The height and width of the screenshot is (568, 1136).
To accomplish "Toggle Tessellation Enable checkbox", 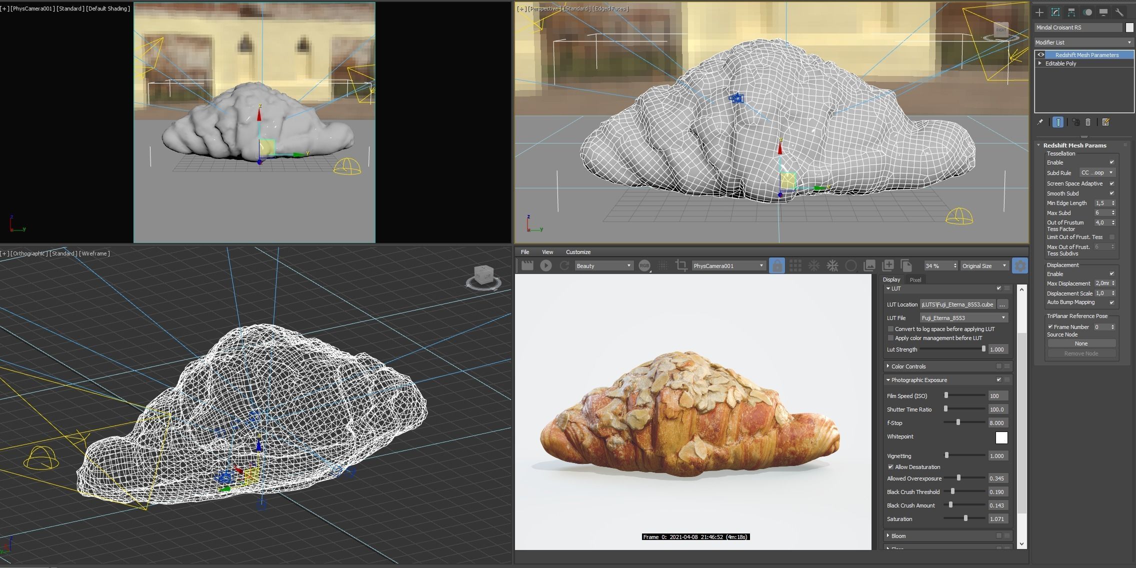I will coord(1112,162).
